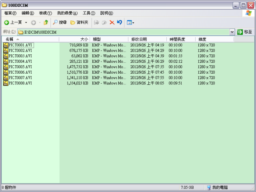Open the 檔案(F) menu
The image size is (256, 192).
(10, 13)
